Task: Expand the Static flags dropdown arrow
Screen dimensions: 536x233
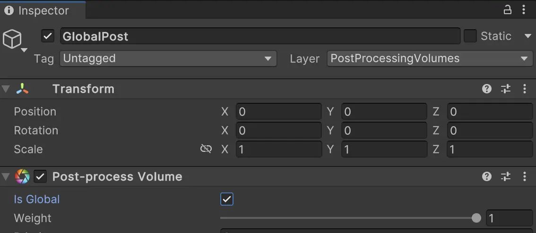Action: tap(528, 36)
